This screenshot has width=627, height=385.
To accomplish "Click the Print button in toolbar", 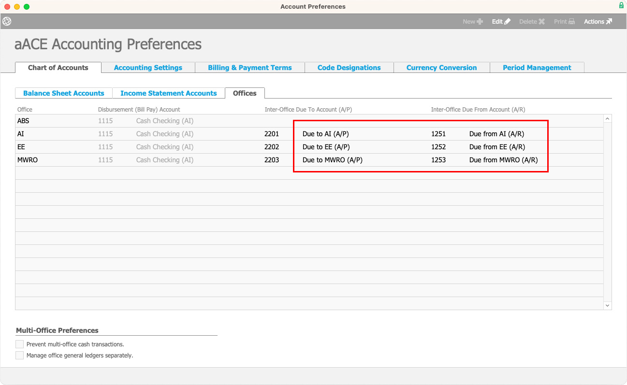I will click(x=564, y=22).
